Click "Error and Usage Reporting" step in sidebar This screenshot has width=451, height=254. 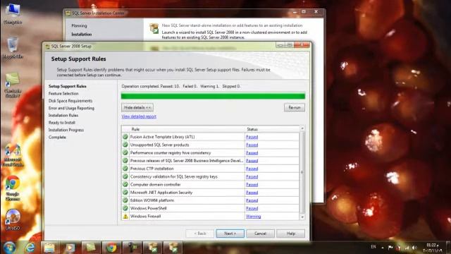click(x=71, y=108)
